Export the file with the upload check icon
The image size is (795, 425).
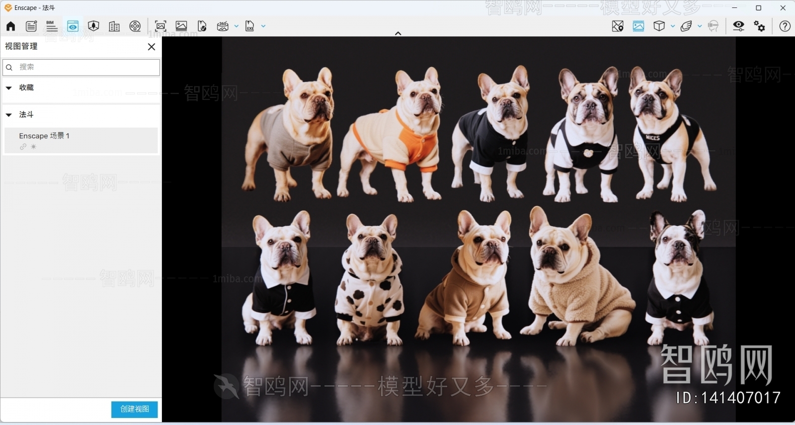[202, 26]
